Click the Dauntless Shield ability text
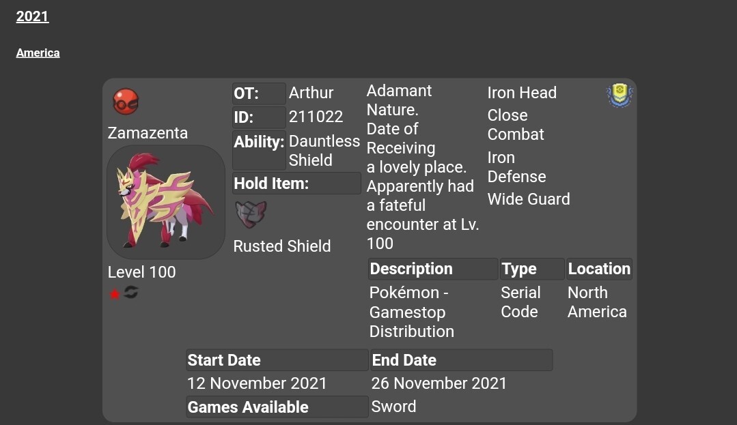 pyautogui.click(x=324, y=150)
